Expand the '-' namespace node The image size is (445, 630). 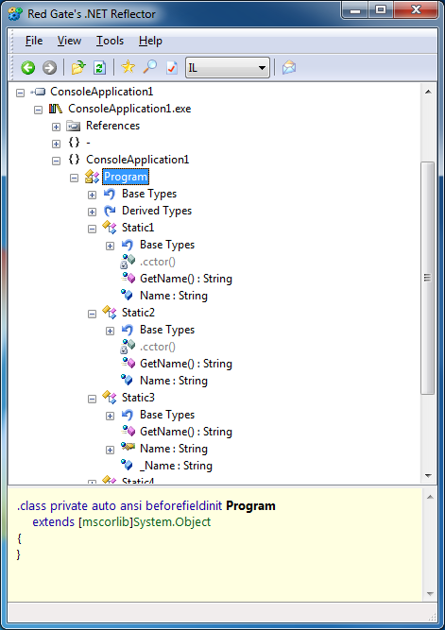(x=56, y=144)
